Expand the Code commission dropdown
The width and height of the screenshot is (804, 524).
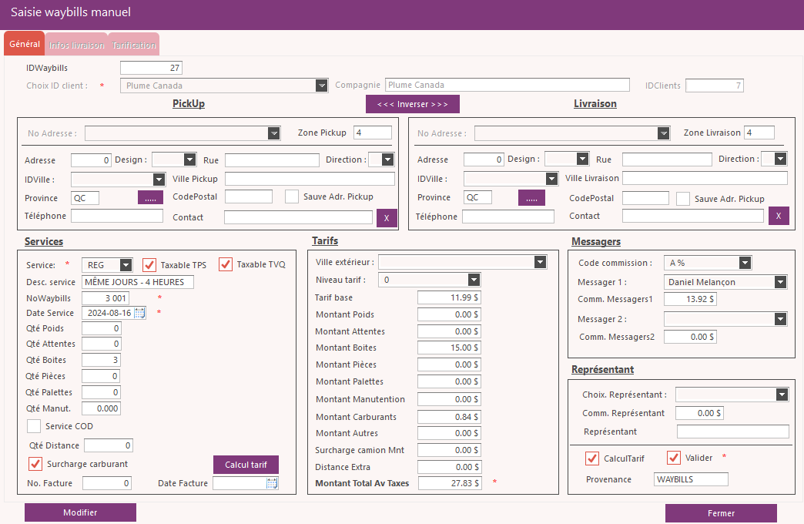tap(745, 264)
